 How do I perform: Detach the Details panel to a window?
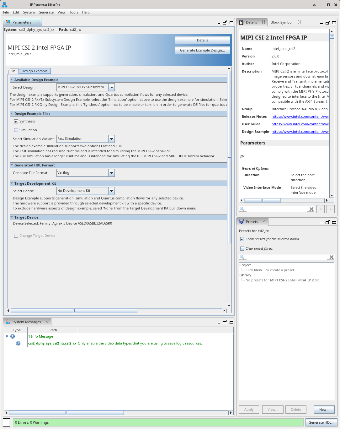pyautogui.click(x=327, y=23)
